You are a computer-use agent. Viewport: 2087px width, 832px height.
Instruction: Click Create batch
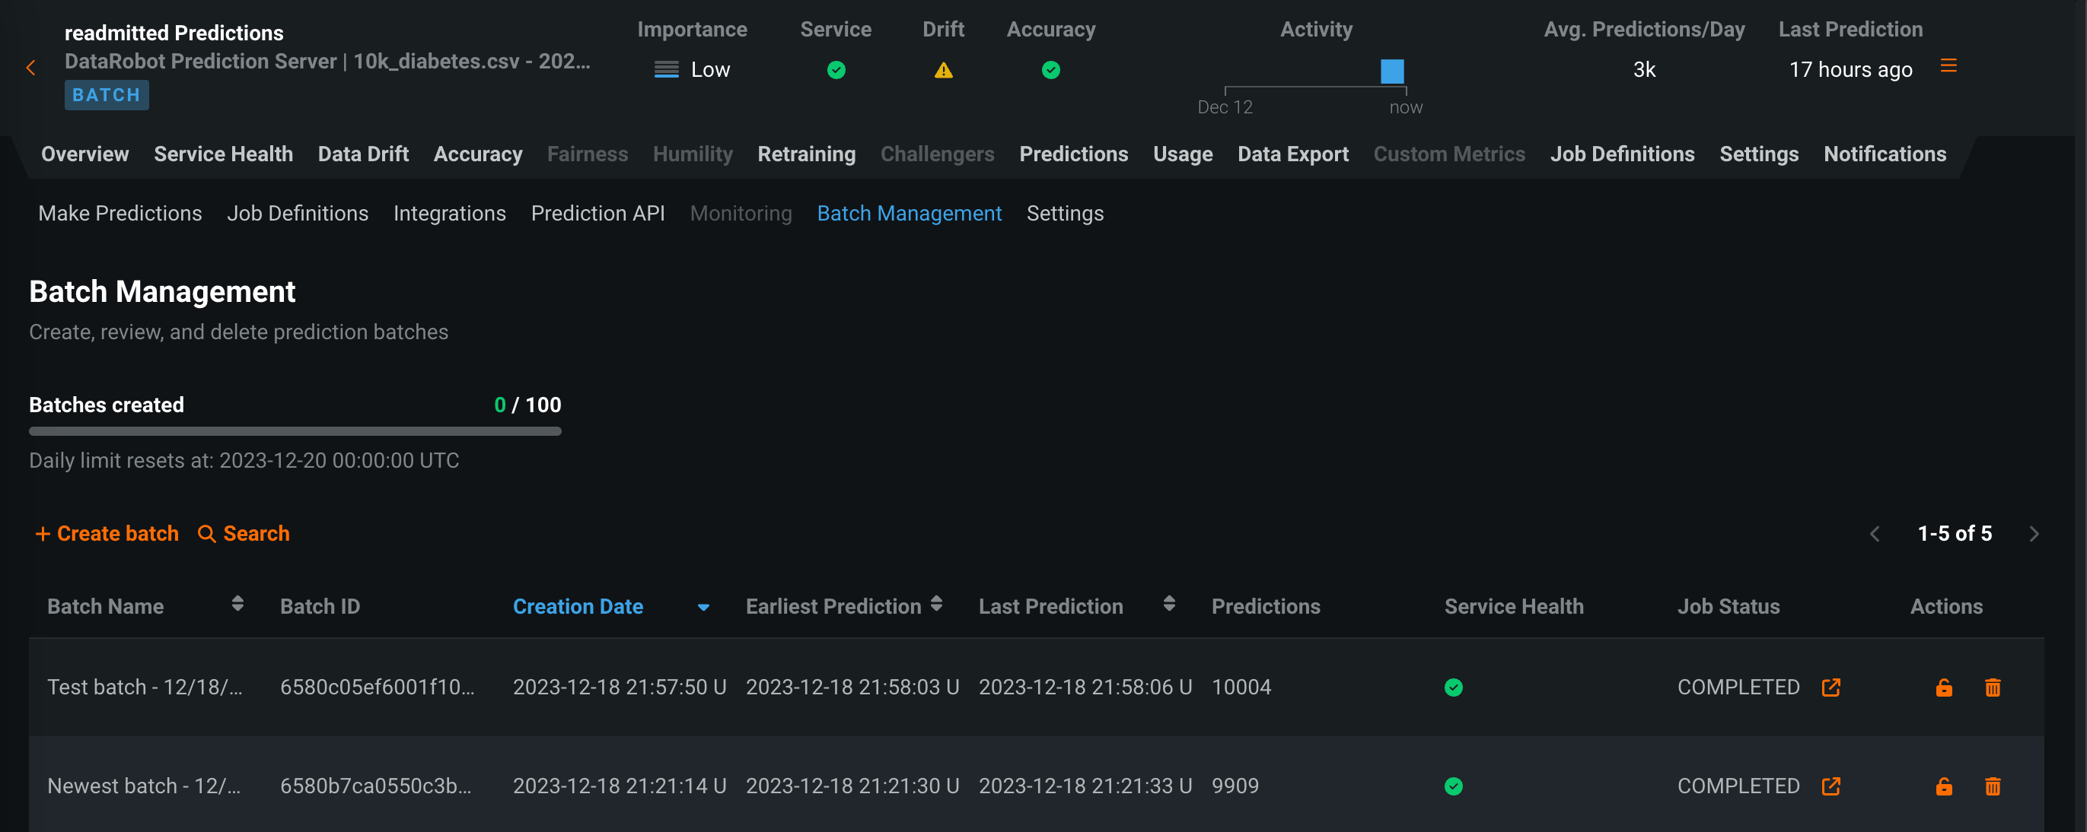pos(107,533)
